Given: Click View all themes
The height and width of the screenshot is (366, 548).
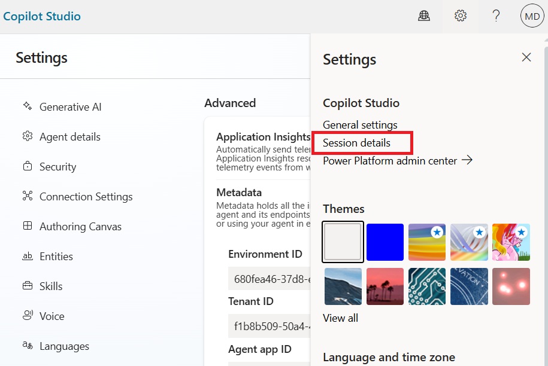Looking at the screenshot, I should click(x=340, y=318).
